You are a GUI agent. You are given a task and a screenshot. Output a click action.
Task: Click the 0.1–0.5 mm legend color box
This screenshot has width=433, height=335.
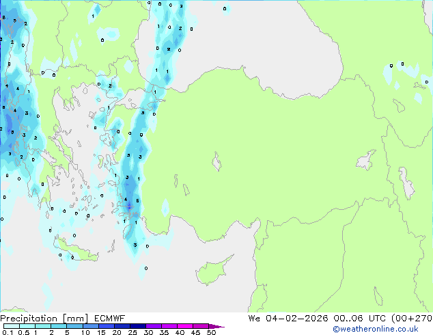point(12,326)
